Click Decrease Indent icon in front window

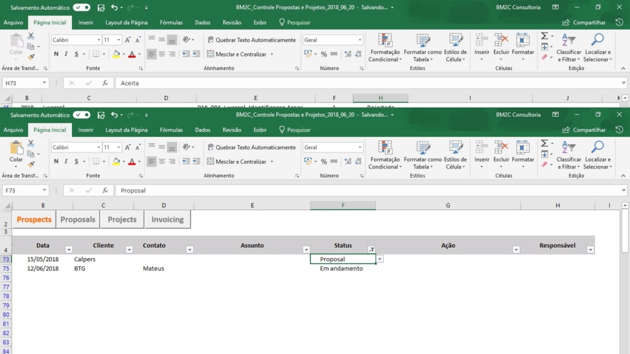[186, 162]
